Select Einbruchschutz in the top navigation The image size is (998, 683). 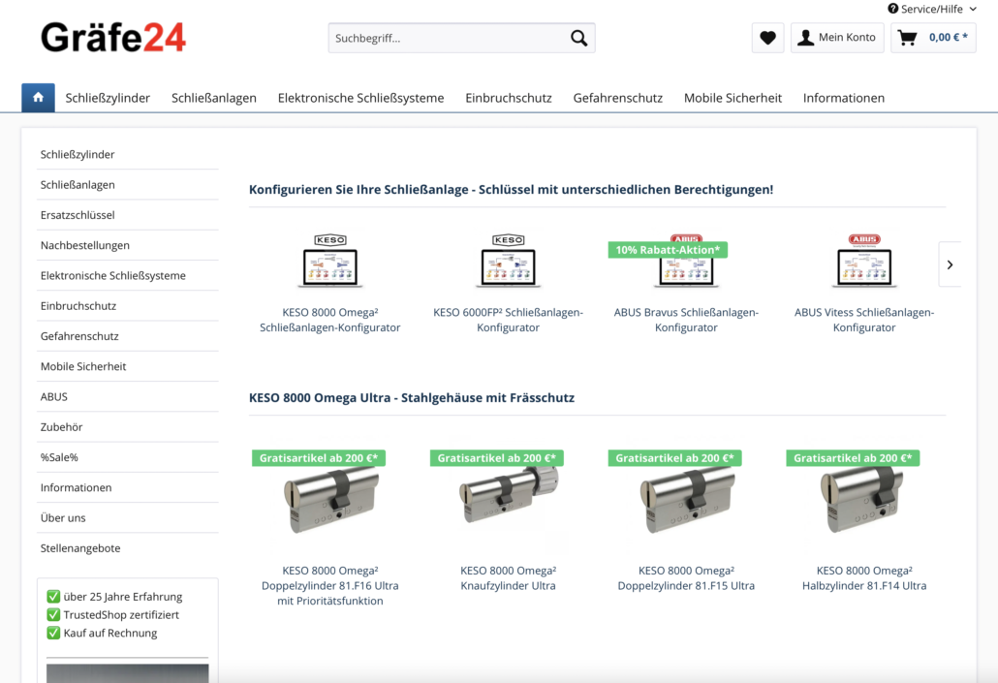pyautogui.click(x=508, y=98)
